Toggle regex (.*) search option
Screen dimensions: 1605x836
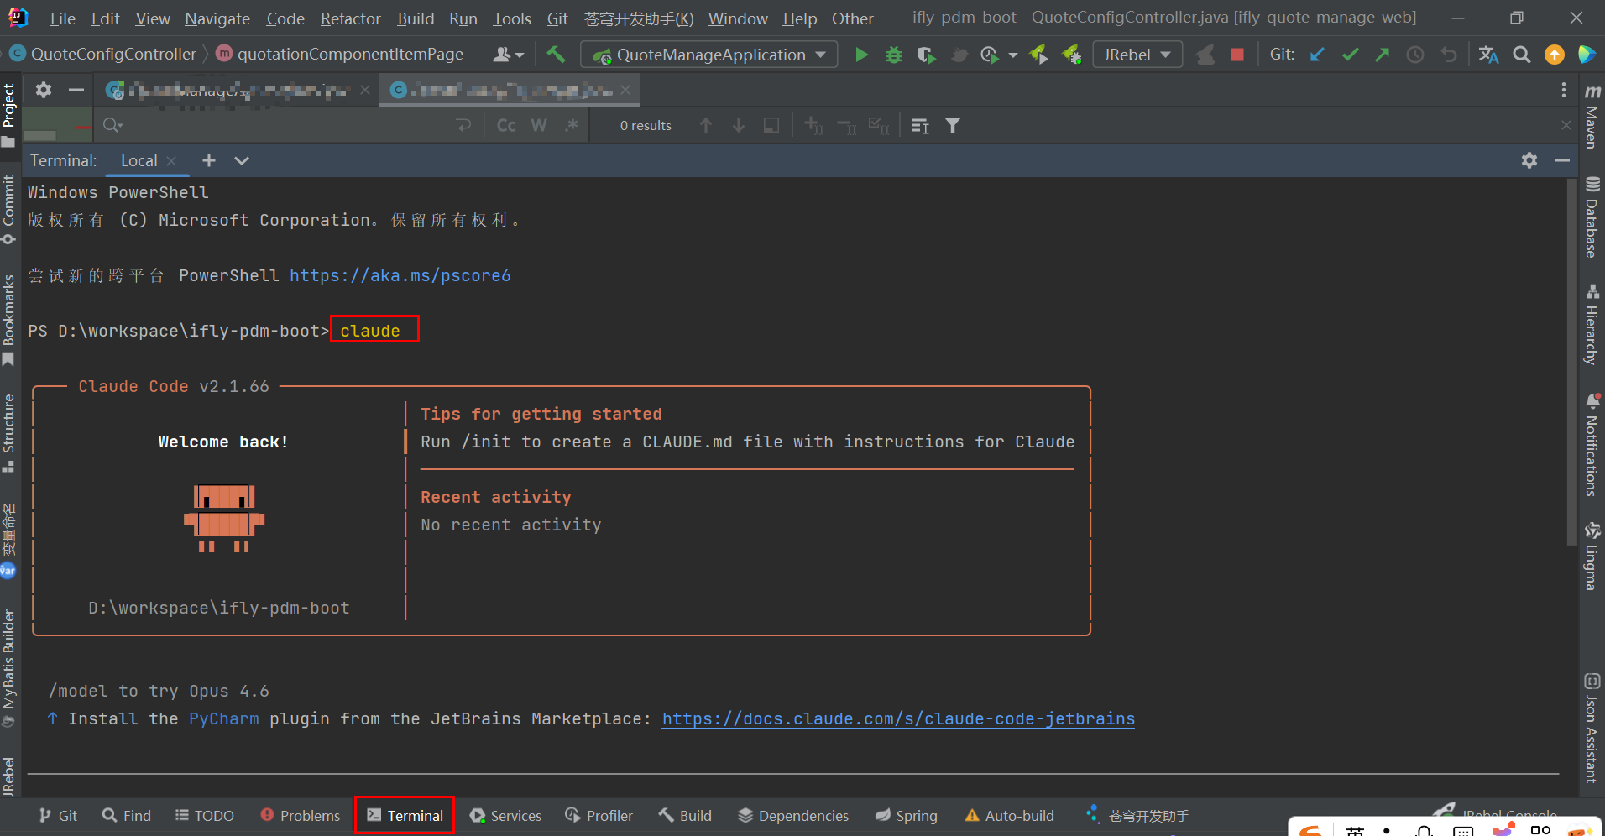572,125
